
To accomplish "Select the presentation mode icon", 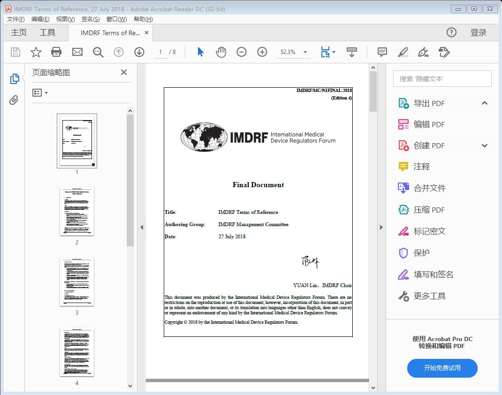I will tap(352, 52).
